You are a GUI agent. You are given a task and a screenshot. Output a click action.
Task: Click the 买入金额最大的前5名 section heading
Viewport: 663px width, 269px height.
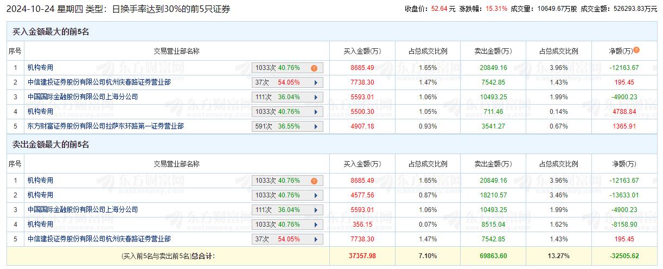[x=51, y=32]
